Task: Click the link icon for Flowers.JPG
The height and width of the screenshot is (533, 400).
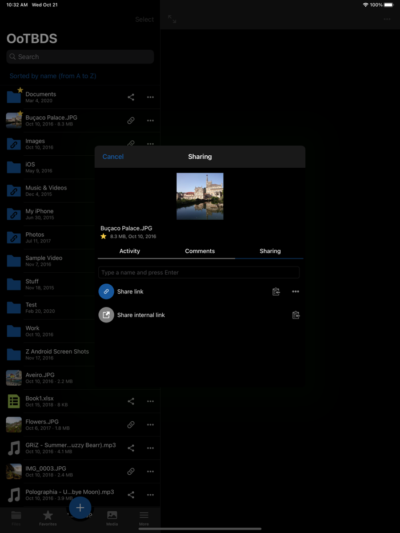Action: (131, 425)
